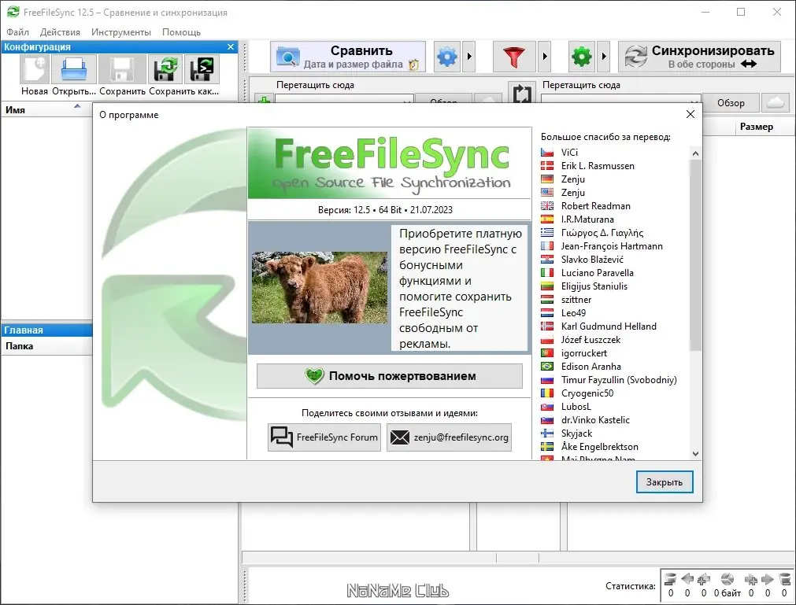The height and width of the screenshot is (605, 796).
Task: Open the Файл menu
Action: (18, 32)
